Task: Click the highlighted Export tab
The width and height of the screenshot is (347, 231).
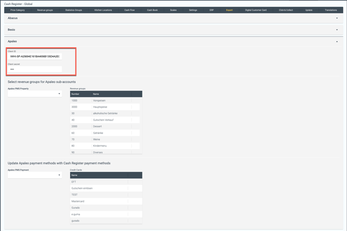Action: pos(229,10)
